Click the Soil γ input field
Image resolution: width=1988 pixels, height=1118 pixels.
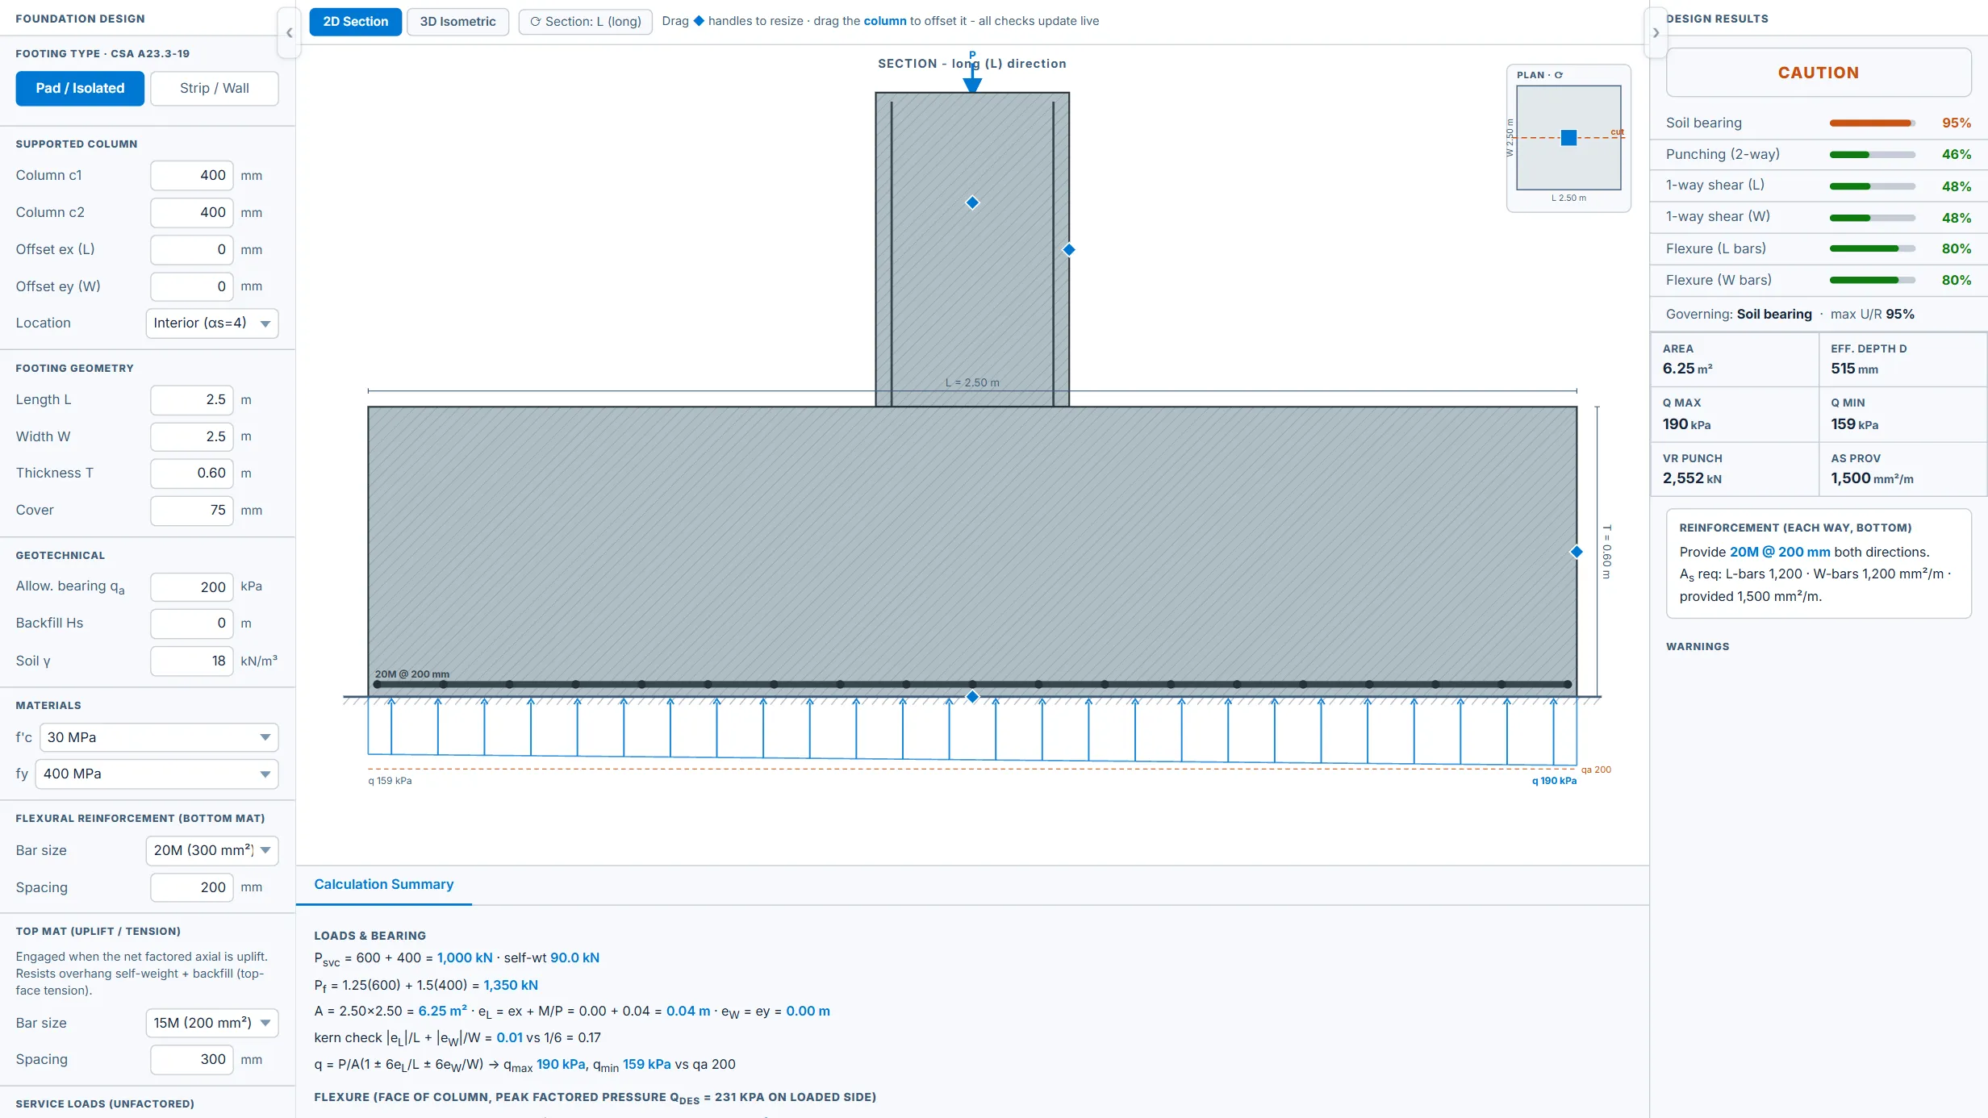click(192, 661)
